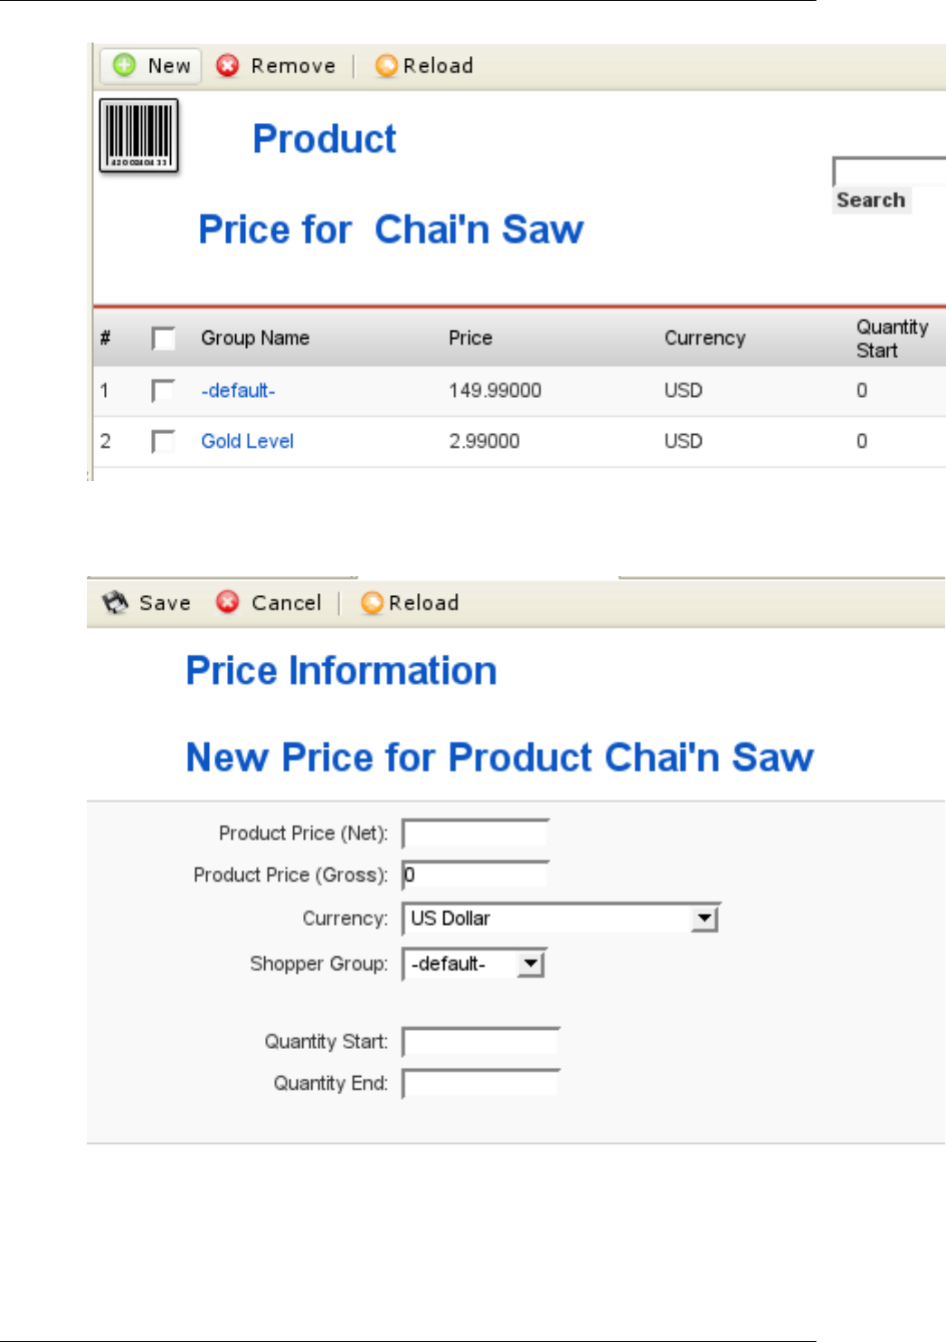This screenshot has width=946, height=1342.
Task: Click Reload icon in price form toolbar
Action: (x=372, y=602)
